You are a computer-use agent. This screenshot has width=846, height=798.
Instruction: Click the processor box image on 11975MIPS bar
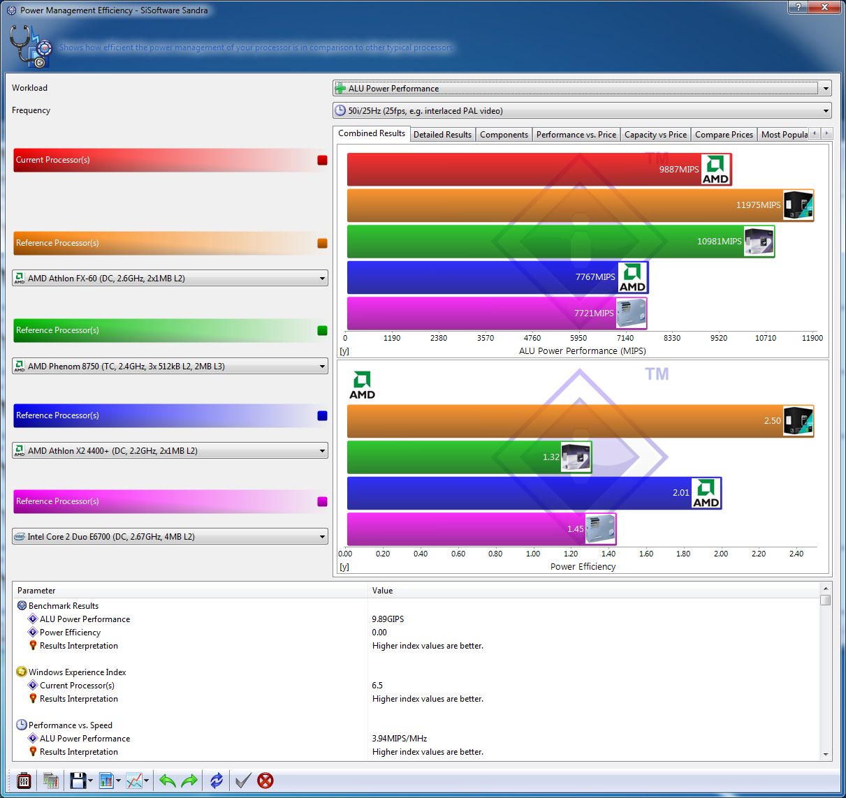click(798, 205)
